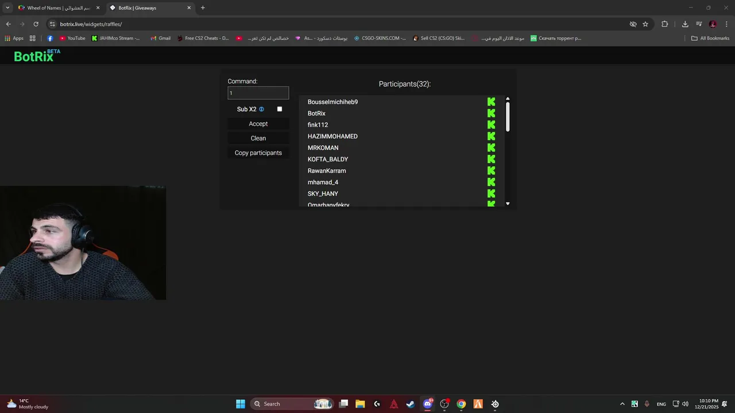735x413 pixels.
Task: Click Kick icon next to MRKOMAN
Action: coord(491,147)
